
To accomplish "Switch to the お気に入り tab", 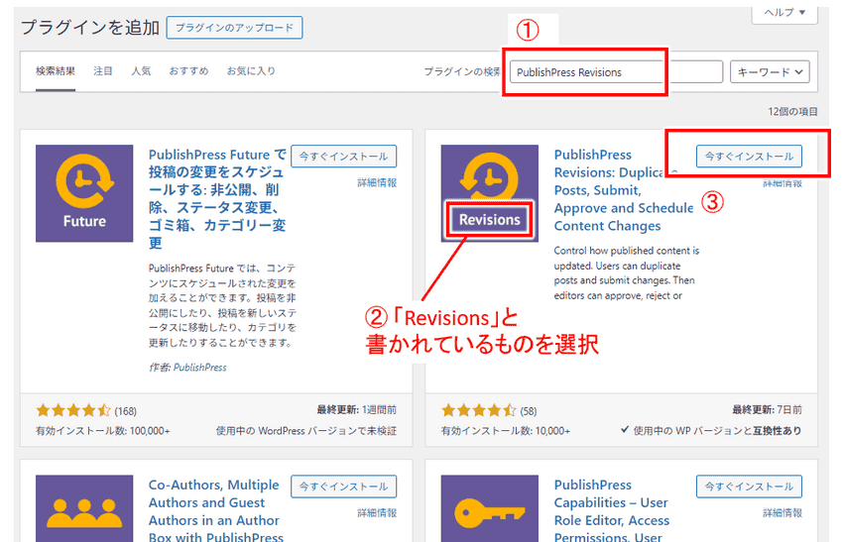I will (251, 71).
